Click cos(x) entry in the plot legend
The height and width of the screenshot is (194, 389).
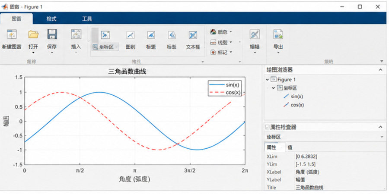(x=225, y=93)
